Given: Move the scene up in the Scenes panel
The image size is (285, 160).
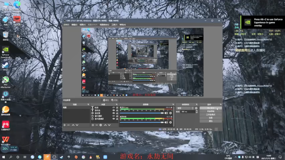Looking at the screenshot, I should coord(73,125).
